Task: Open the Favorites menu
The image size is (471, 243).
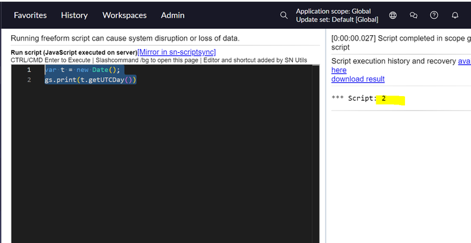Action: [30, 15]
